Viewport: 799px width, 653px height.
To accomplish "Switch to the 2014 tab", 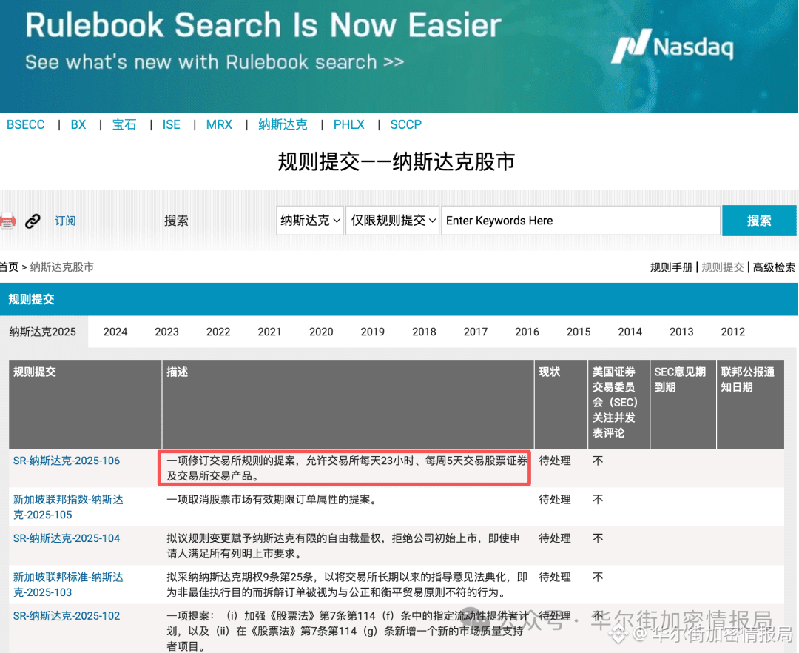I will coord(630,332).
